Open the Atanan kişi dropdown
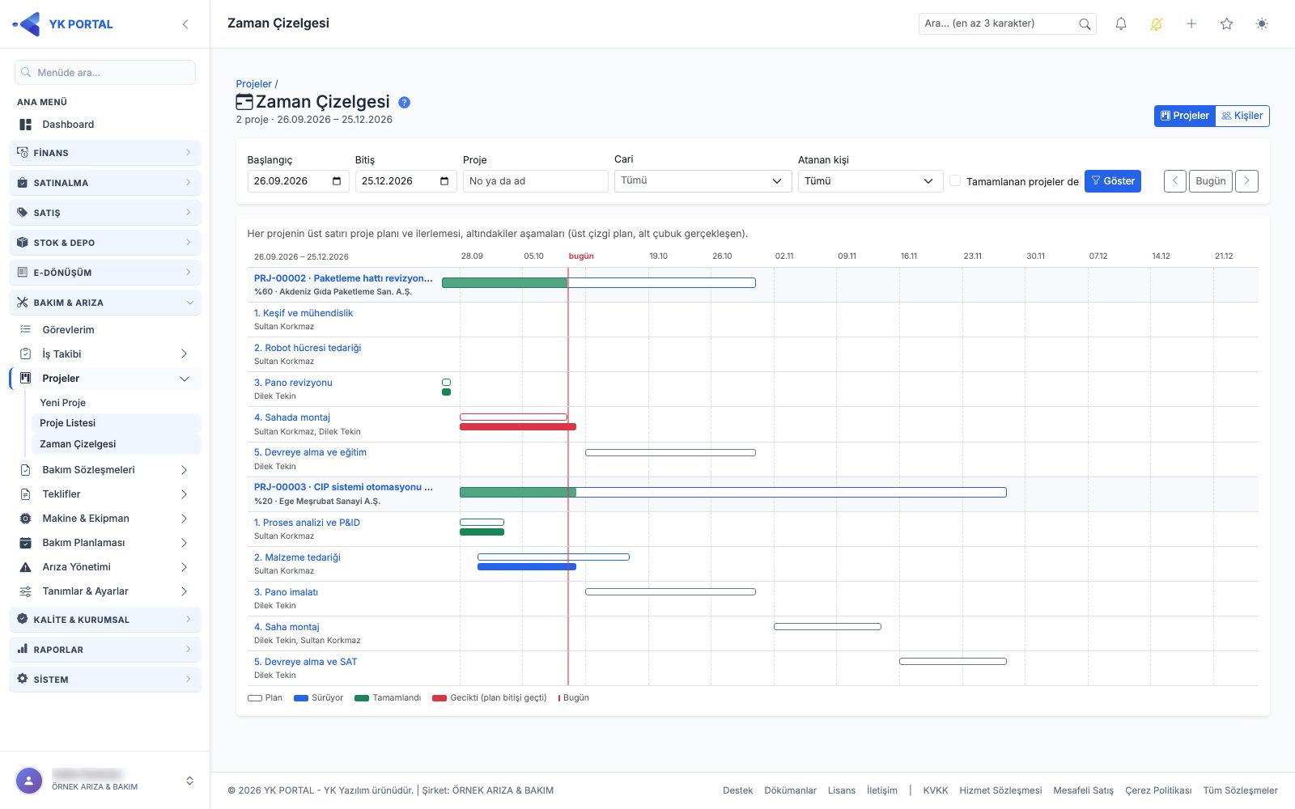 tap(870, 181)
